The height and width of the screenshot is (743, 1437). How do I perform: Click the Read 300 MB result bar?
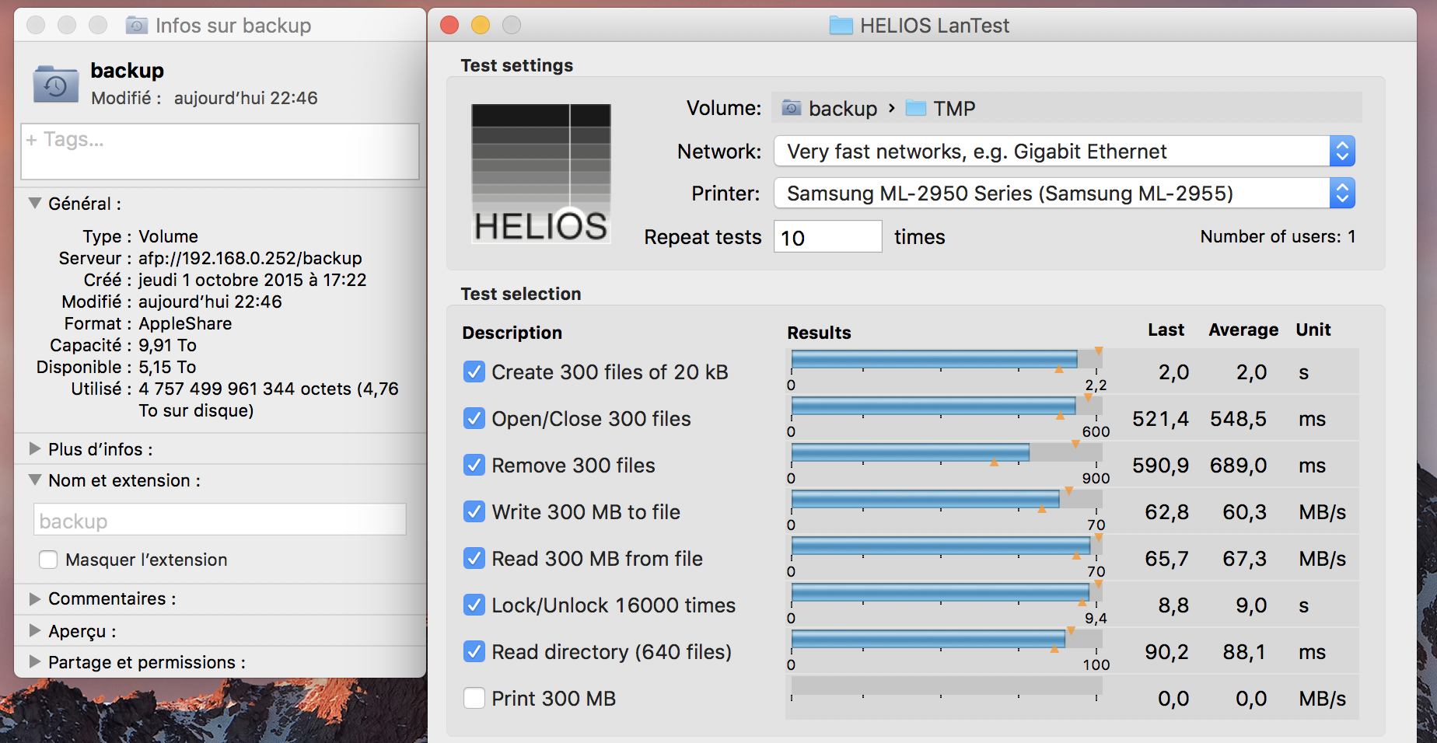coord(946,546)
